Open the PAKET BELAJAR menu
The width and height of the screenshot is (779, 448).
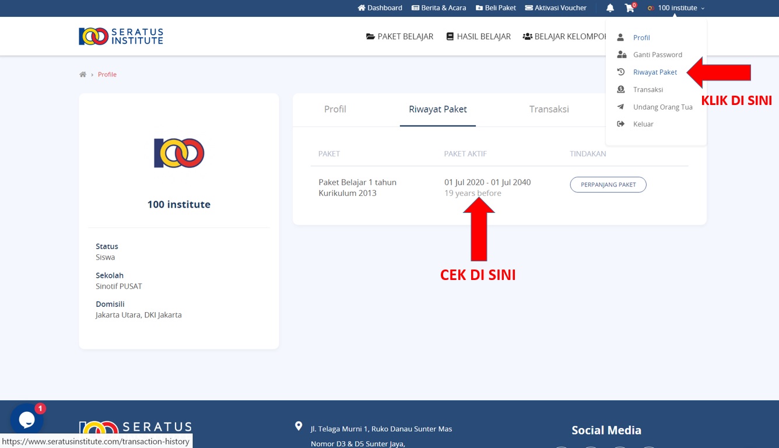(x=399, y=36)
